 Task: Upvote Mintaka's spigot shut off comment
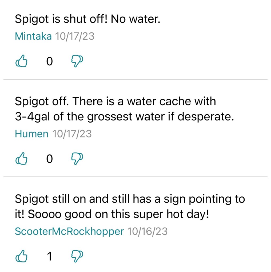point(22,61)
